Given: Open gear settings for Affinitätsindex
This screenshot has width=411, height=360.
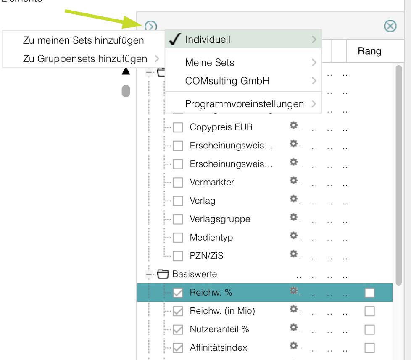Looking at the screenshot, I should tap(294, 346).
